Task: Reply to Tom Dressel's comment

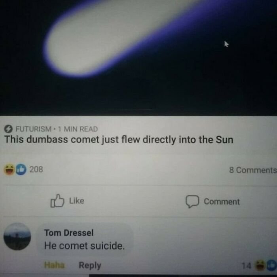Action: tap(90, 266)
